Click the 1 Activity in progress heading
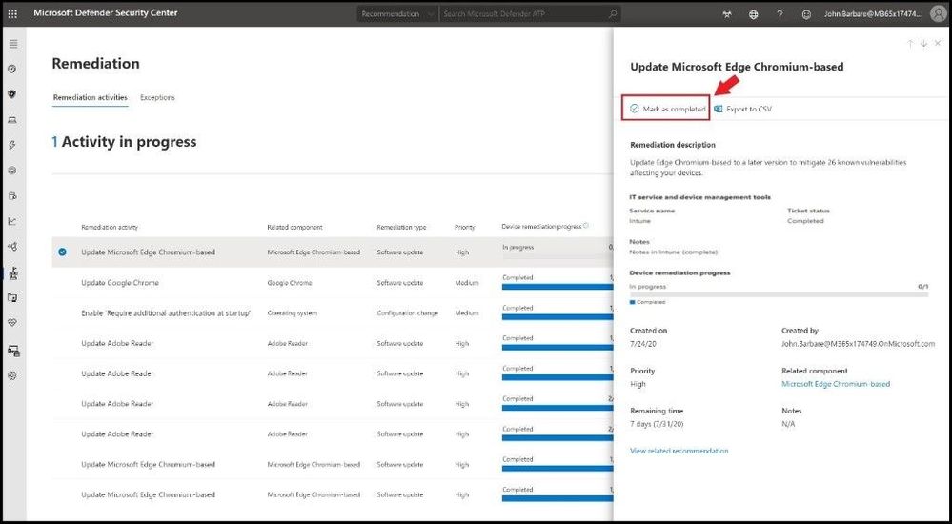 coord(125,141)
